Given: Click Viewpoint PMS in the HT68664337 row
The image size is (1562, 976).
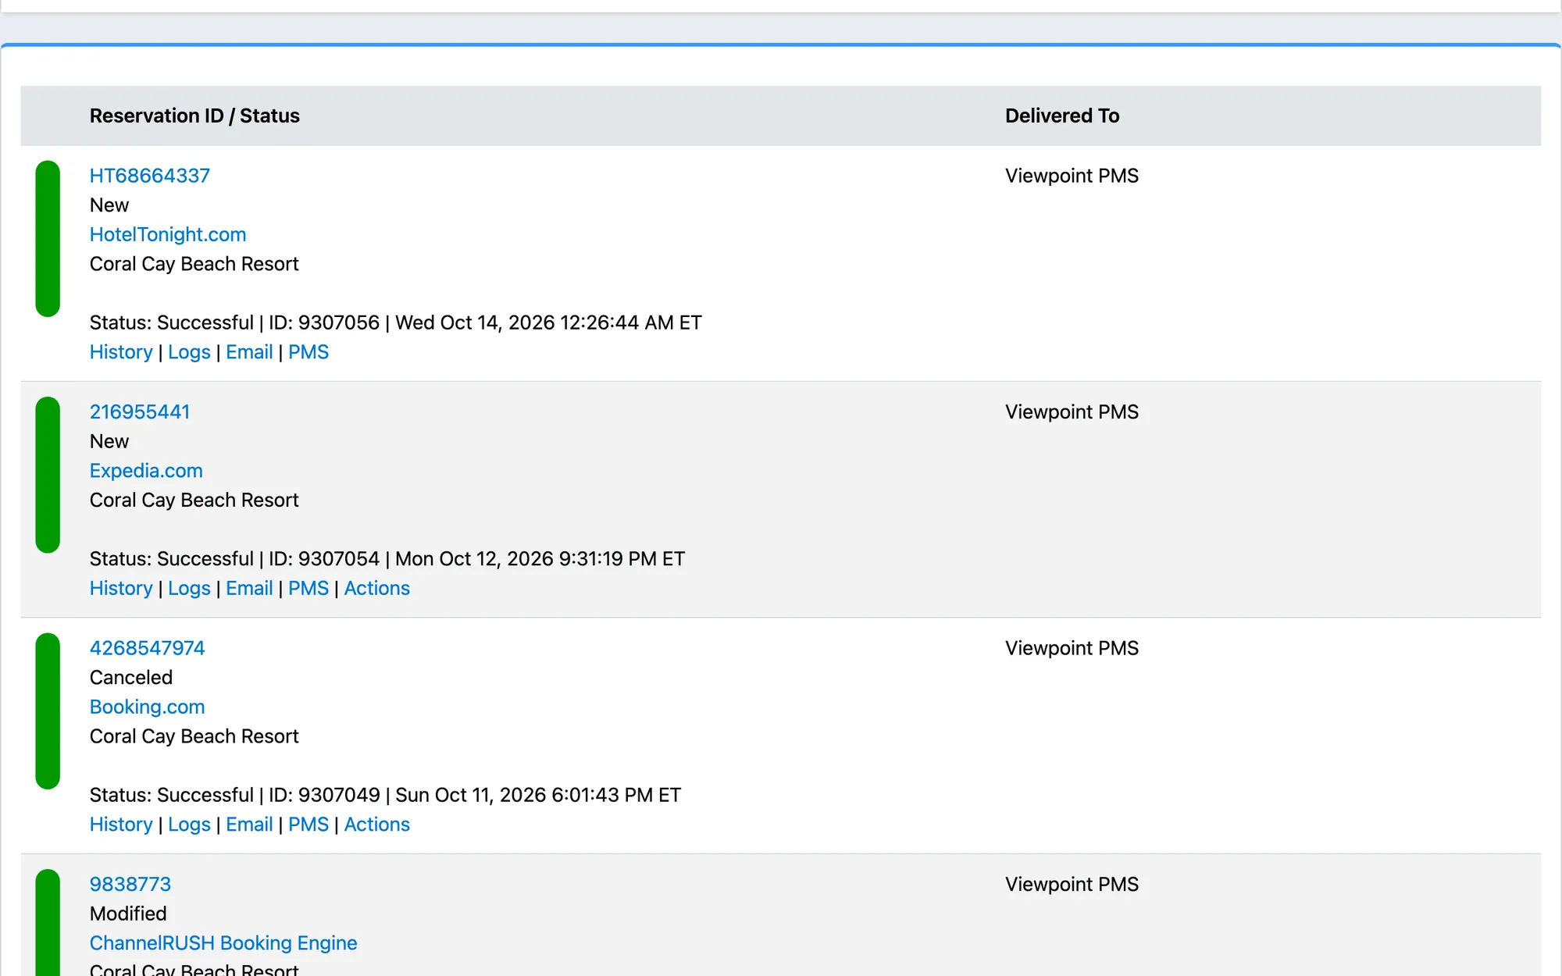Looking at the screenshot, I should pos(1072,176).
